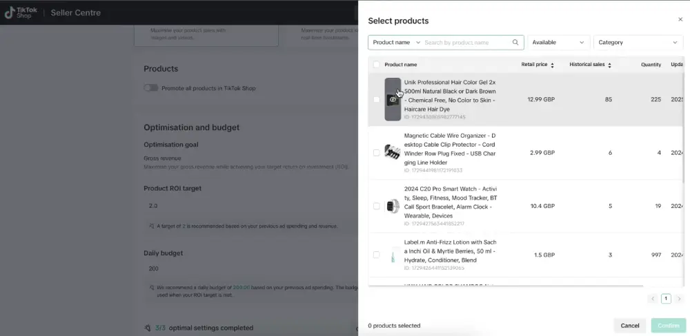
Task: Open Magnetic Cable Wire Organizer thumbnail
Action: click(392, 153)
